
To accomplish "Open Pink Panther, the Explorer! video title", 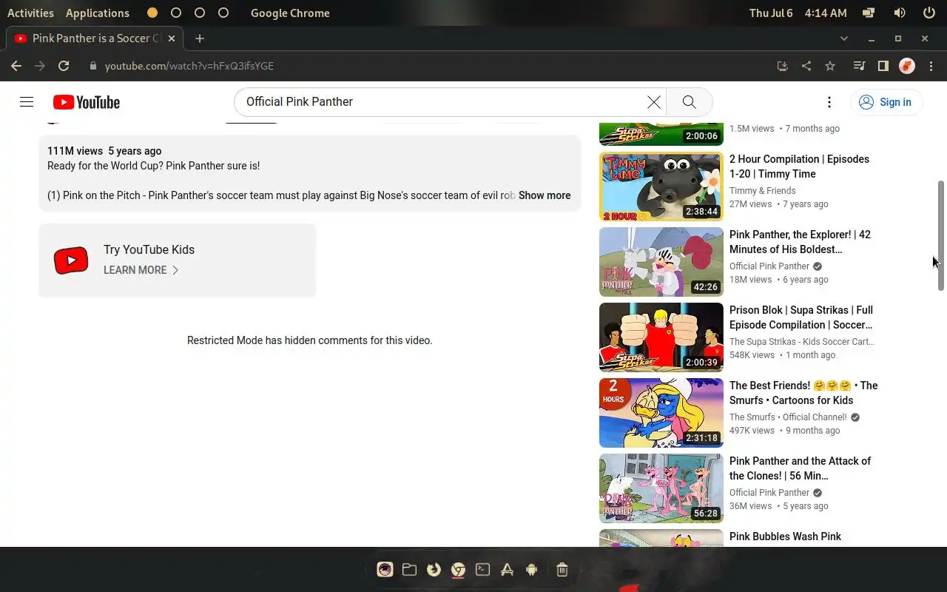I will point(800,242).
